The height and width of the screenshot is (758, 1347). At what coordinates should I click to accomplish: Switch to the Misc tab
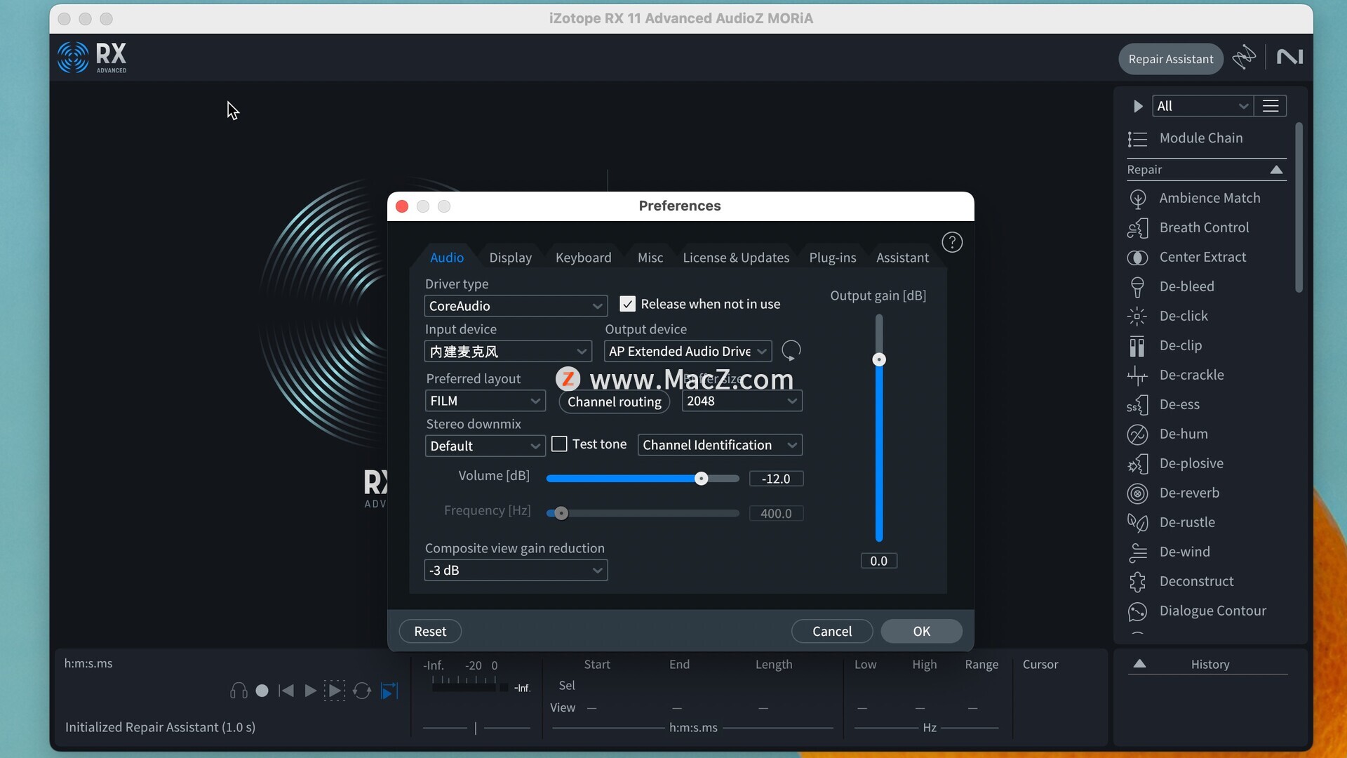pos(650,258)
